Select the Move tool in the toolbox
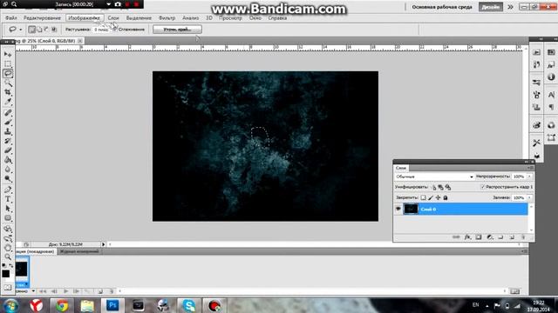The image size is (558, 313). coord(8,54)
